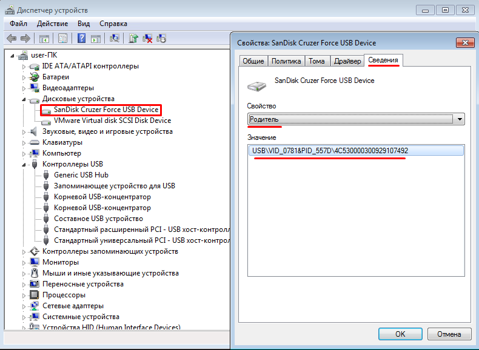The height and width of the screenshot is (350, 479).
Task: Click the Properties sheet toolbar icon
Action: pyautogui.click(x=62, y=39)
